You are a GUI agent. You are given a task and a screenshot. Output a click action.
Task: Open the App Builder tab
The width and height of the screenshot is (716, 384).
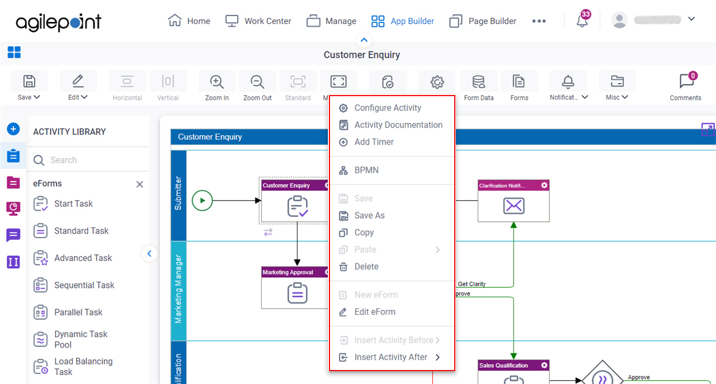tap(403, 21)
